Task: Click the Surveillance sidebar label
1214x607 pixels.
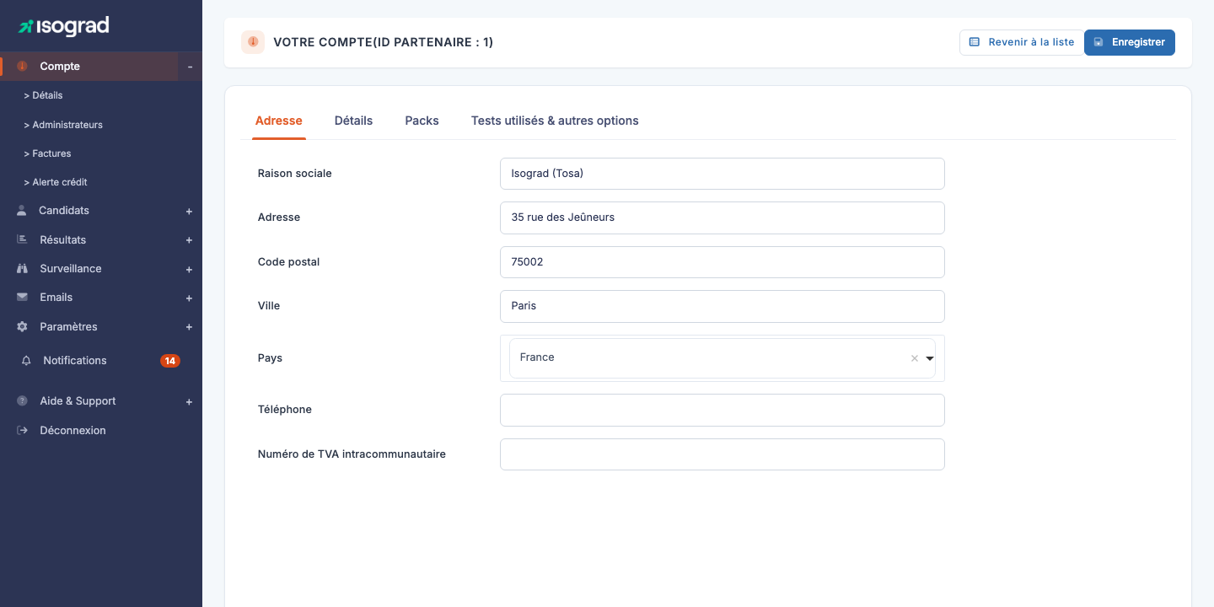Action: point(71,269)
